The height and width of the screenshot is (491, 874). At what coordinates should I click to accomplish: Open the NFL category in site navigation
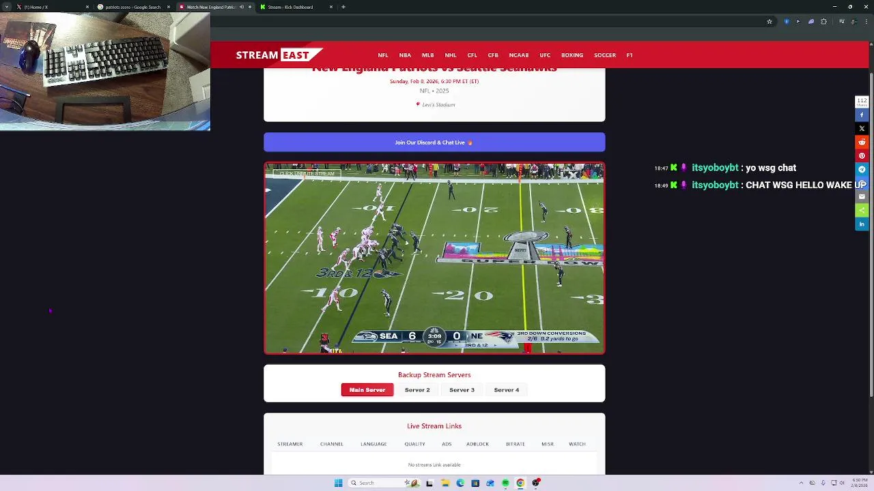tap(383, 55)
